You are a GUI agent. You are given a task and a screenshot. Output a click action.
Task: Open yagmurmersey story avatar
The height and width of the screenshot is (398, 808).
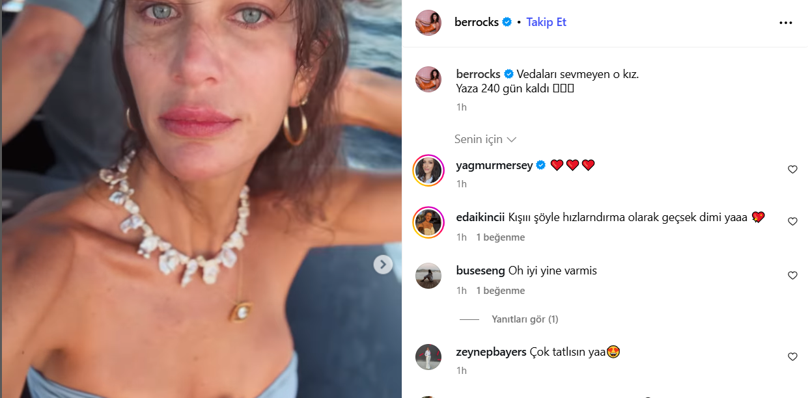428,170
